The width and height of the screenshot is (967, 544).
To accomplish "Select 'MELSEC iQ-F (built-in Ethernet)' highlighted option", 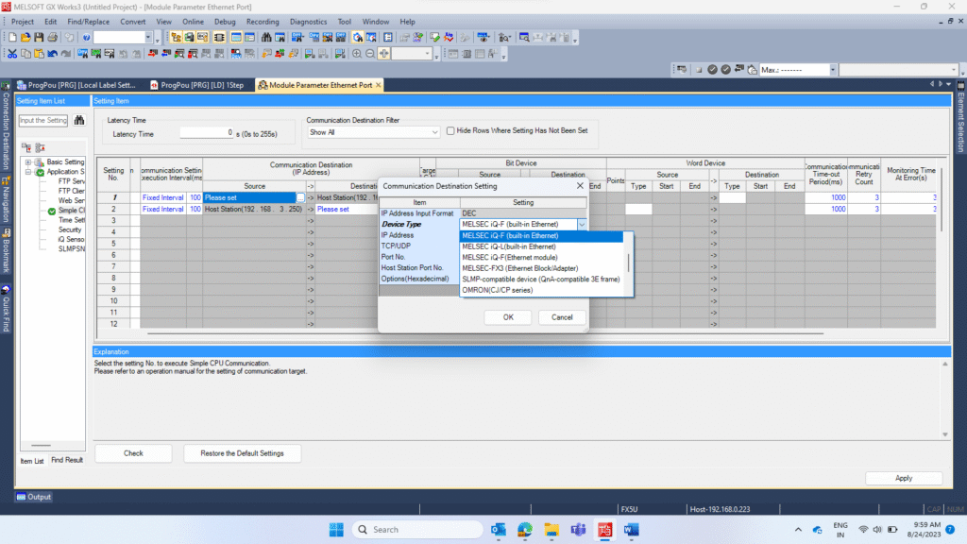I will pos(542,235).
